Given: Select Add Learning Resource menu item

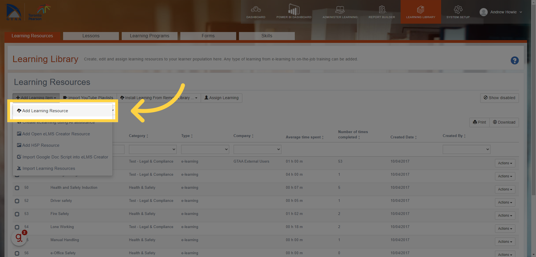Looking at the screenshot, I should tap(63, 111).
